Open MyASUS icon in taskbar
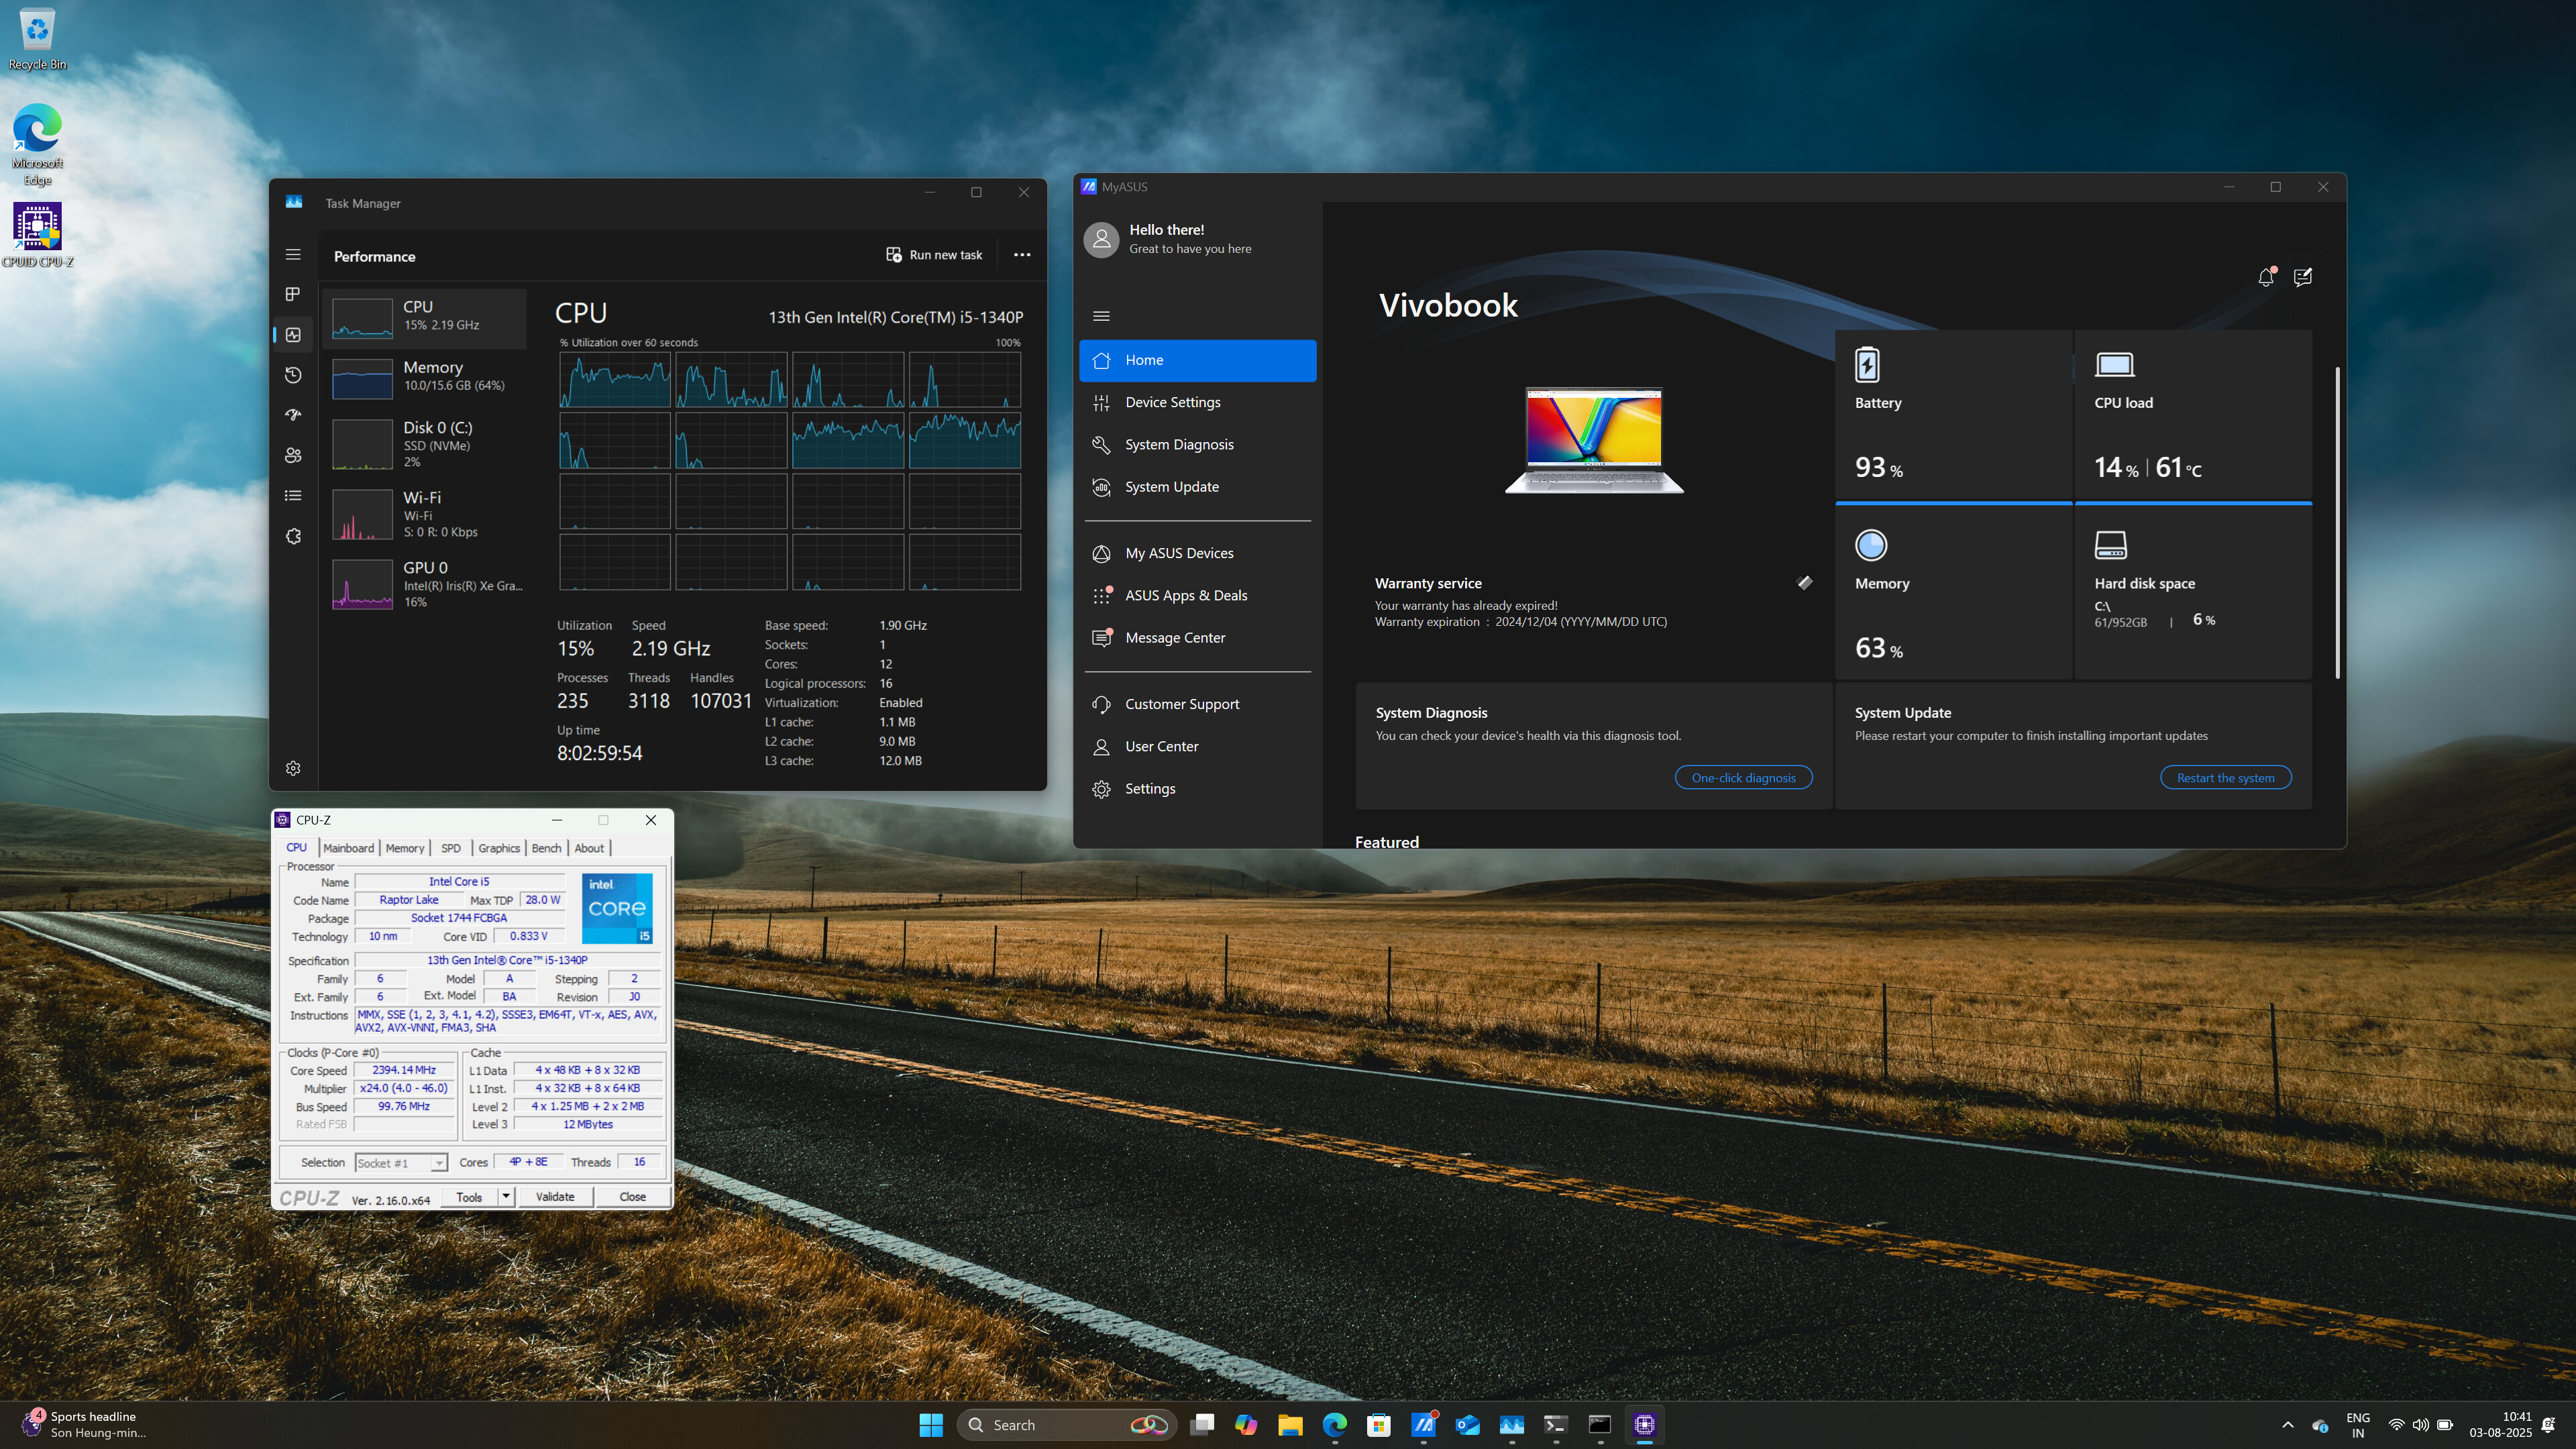2576x1449 pixels. point(1423,1425)
